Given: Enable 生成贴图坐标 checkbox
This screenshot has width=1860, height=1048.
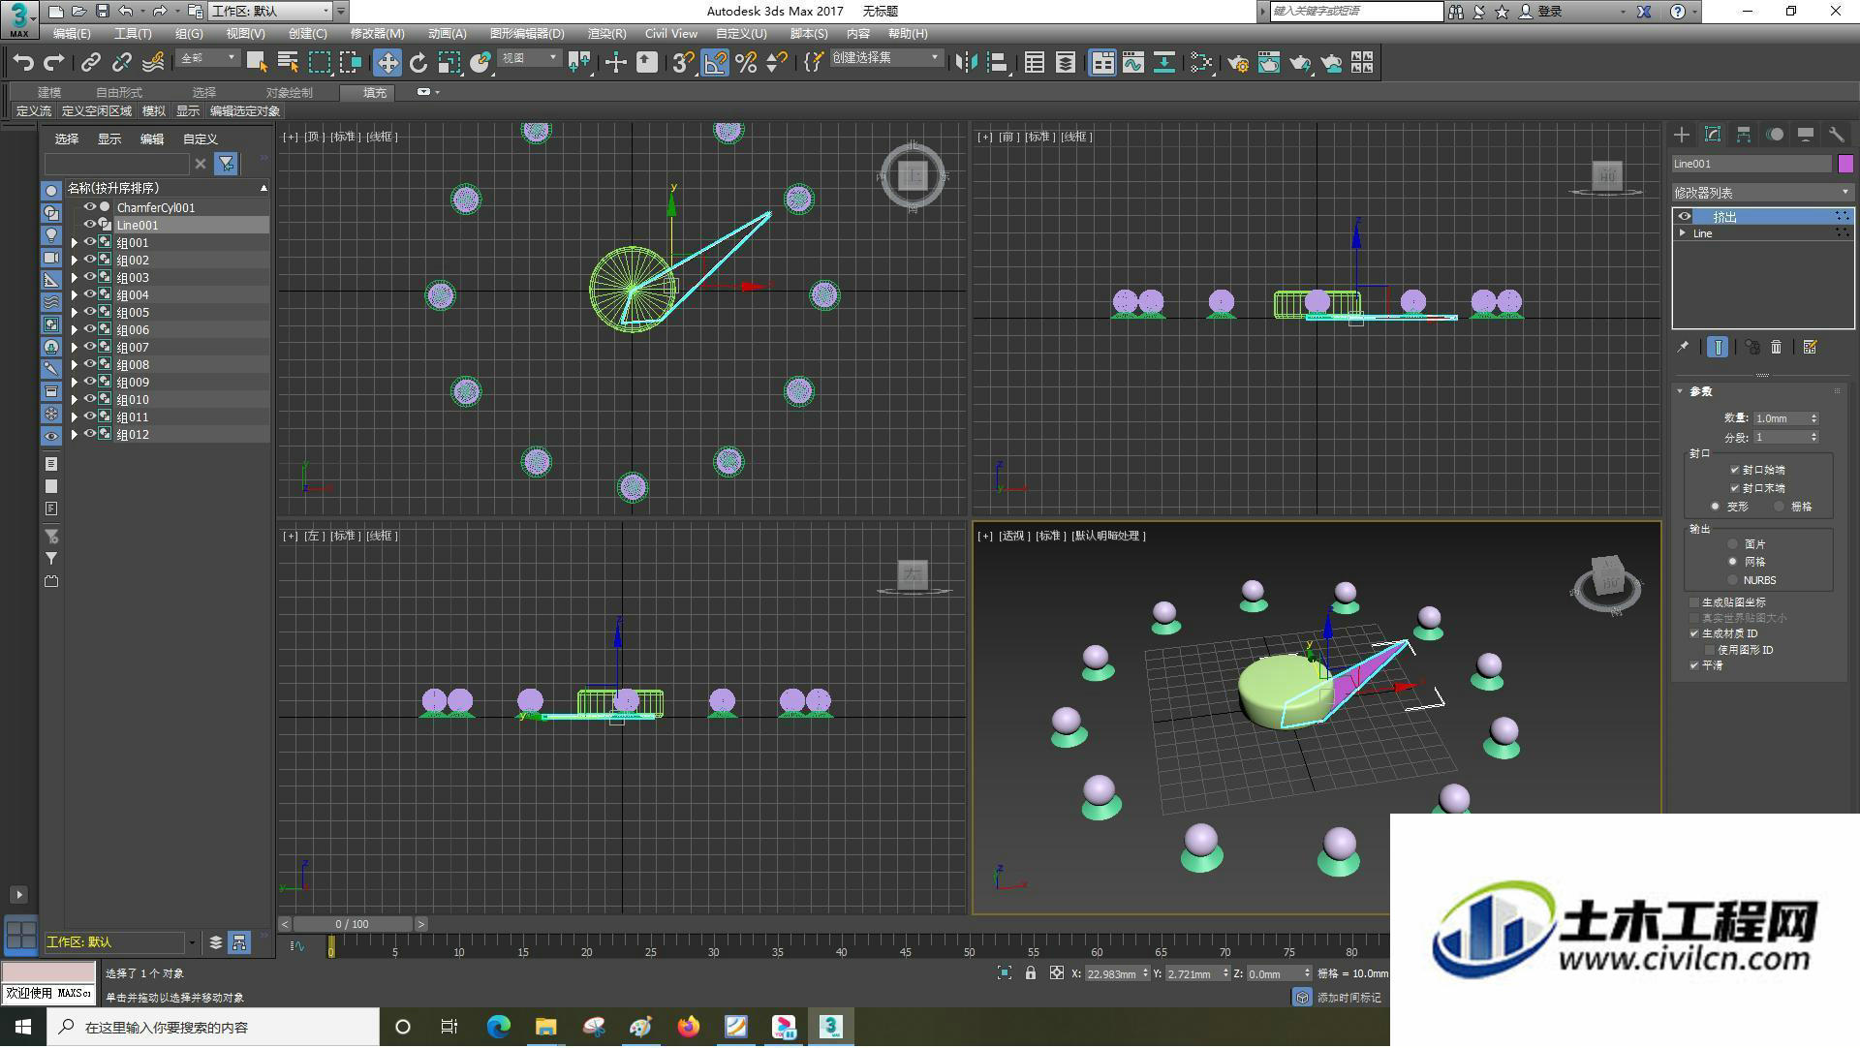Looking at the screenshot, I should (x=1694, y=602).
